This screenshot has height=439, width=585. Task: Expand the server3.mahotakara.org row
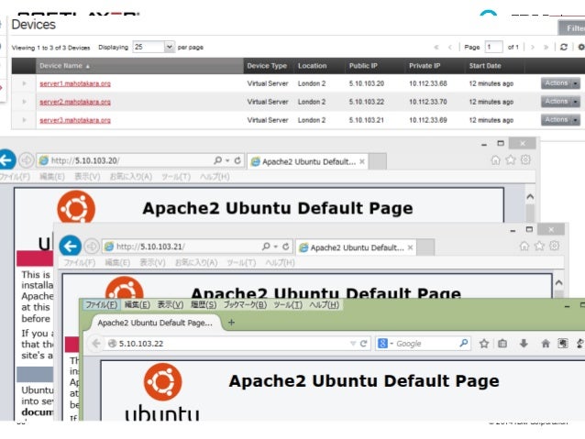(x=24, y=120)
